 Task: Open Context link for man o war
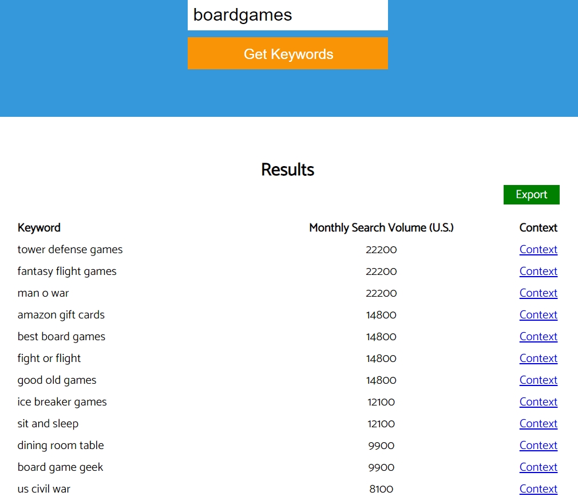click(538, 293)
